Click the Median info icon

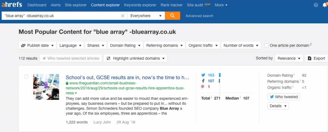click(241, 97)
